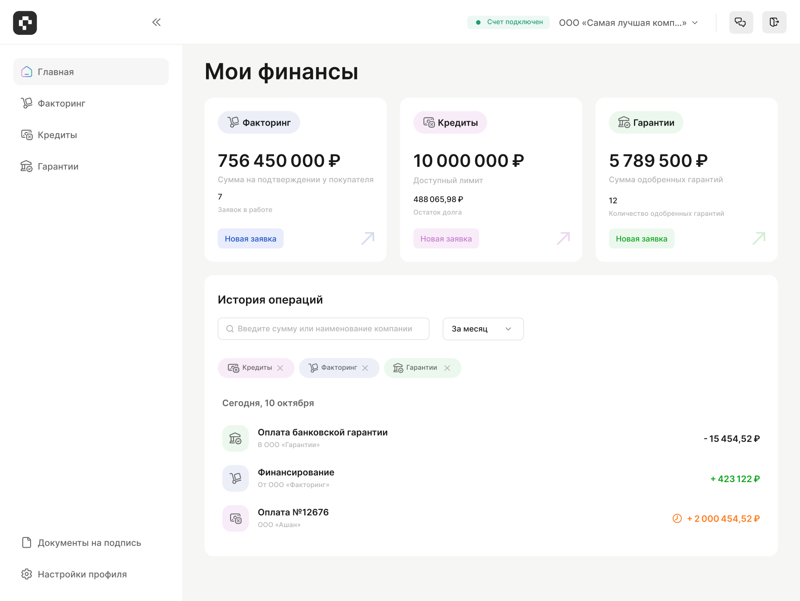The height and width of the screenshot is (601, 800).
Task: Expand the За месяц period dropdown
Action: (483, 329)
